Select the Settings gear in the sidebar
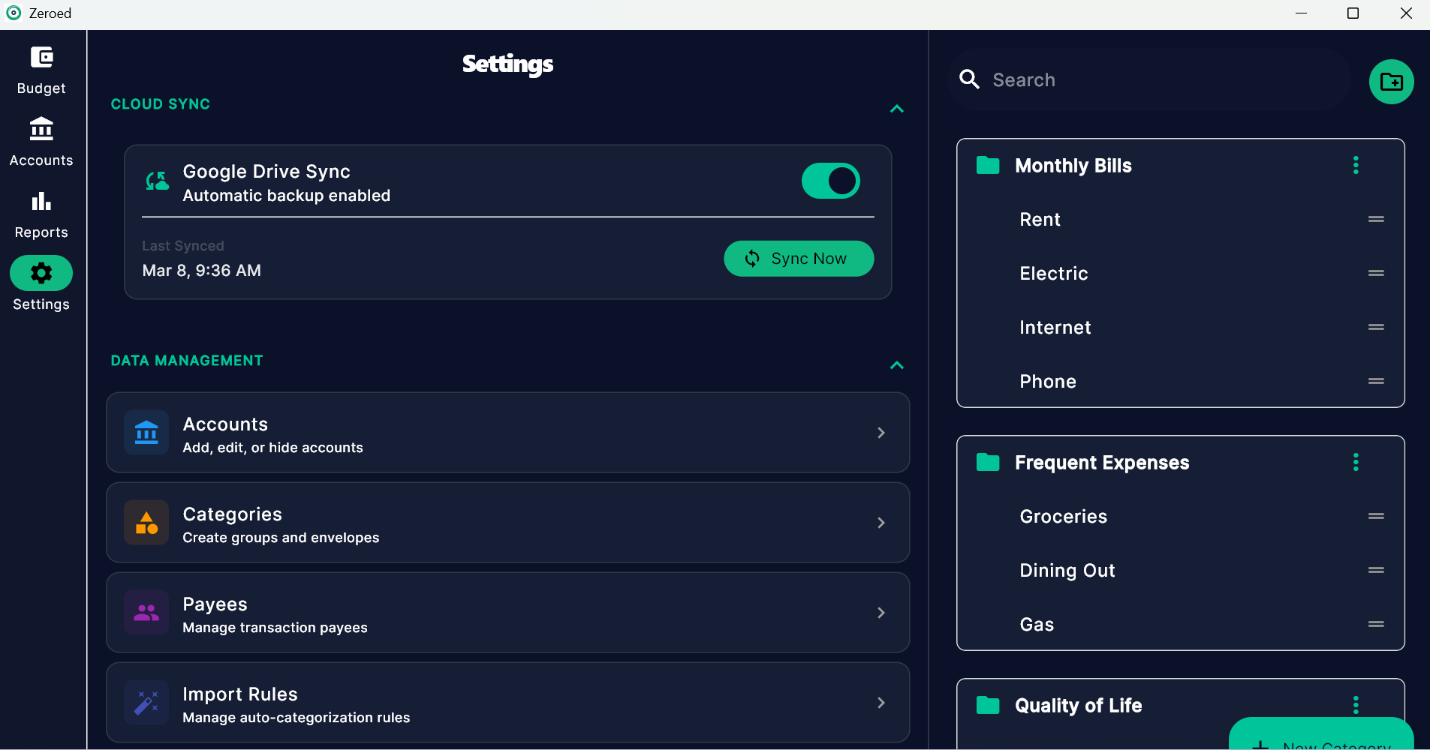The width and height of the screenshot is (1430, 750). (x=41, y=273)
